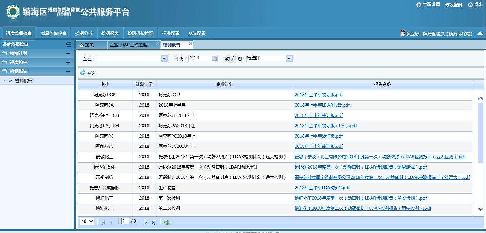Click the 退出 logout power icon
This screenshot has width=486, height=233.
(470, 5)
